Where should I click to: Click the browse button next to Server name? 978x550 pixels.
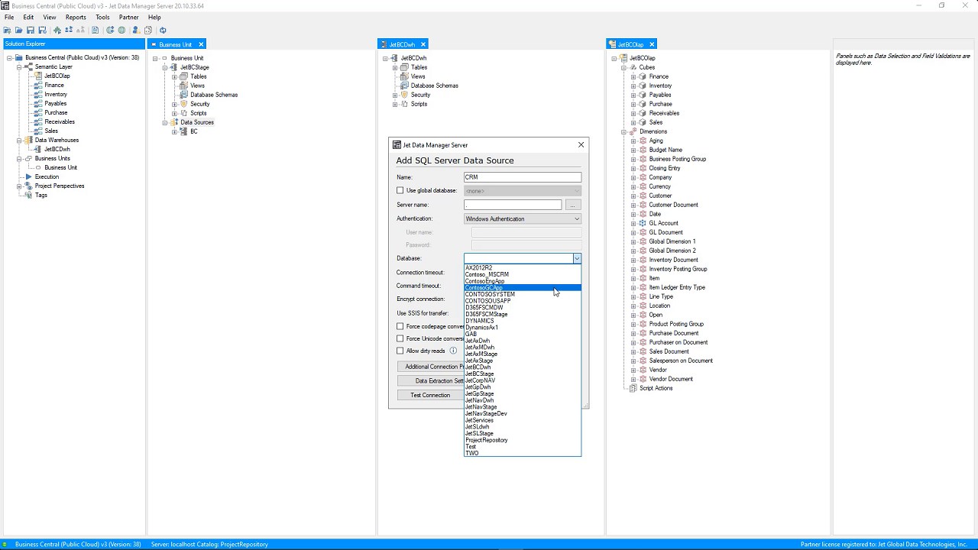[x=573, y=205]
